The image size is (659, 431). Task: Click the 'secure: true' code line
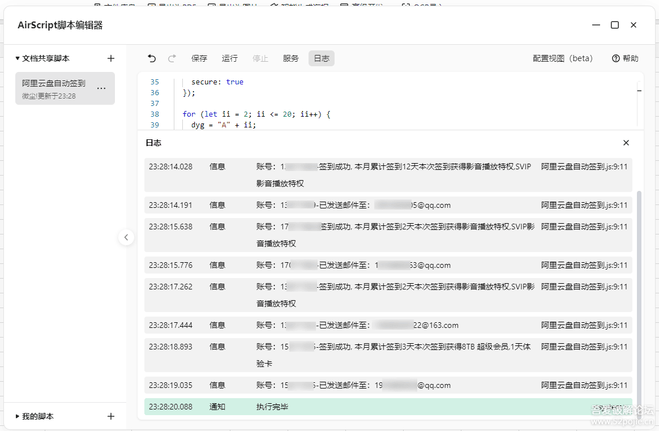point(217,82)
